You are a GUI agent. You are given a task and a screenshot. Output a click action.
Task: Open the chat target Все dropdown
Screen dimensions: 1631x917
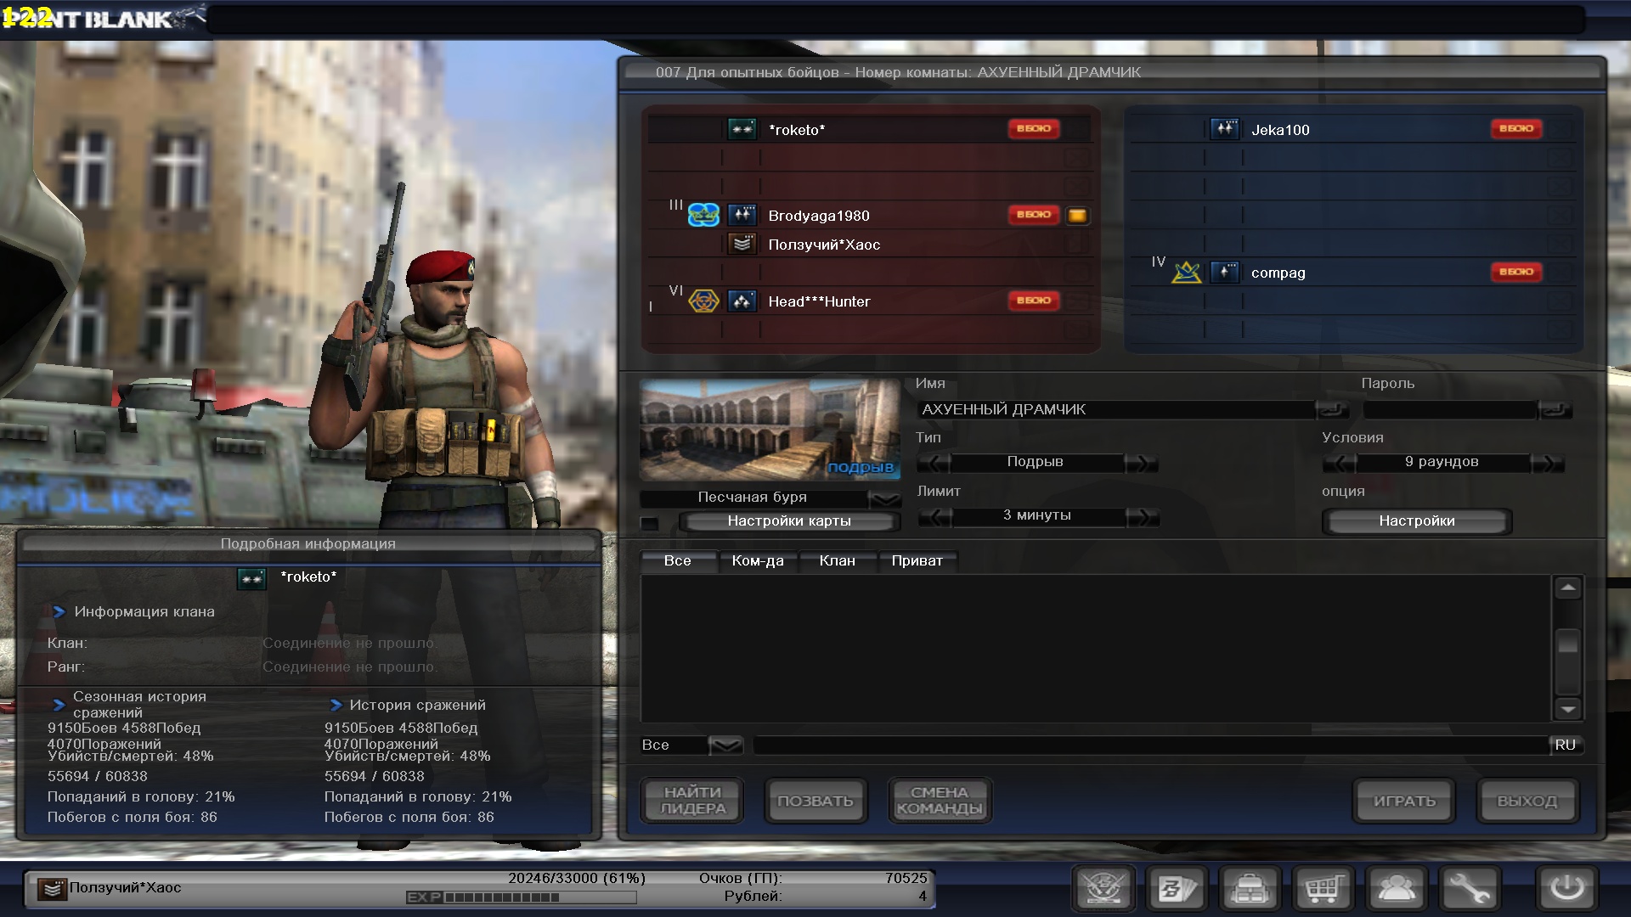(725, 745)
